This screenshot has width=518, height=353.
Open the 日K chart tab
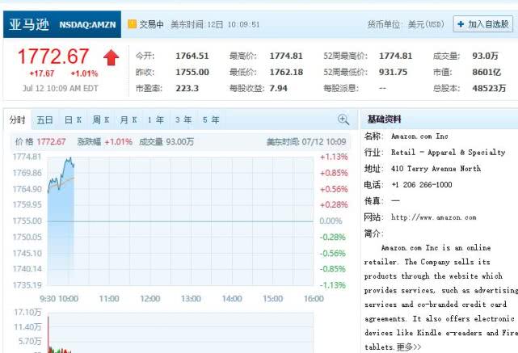pos(73,120)
